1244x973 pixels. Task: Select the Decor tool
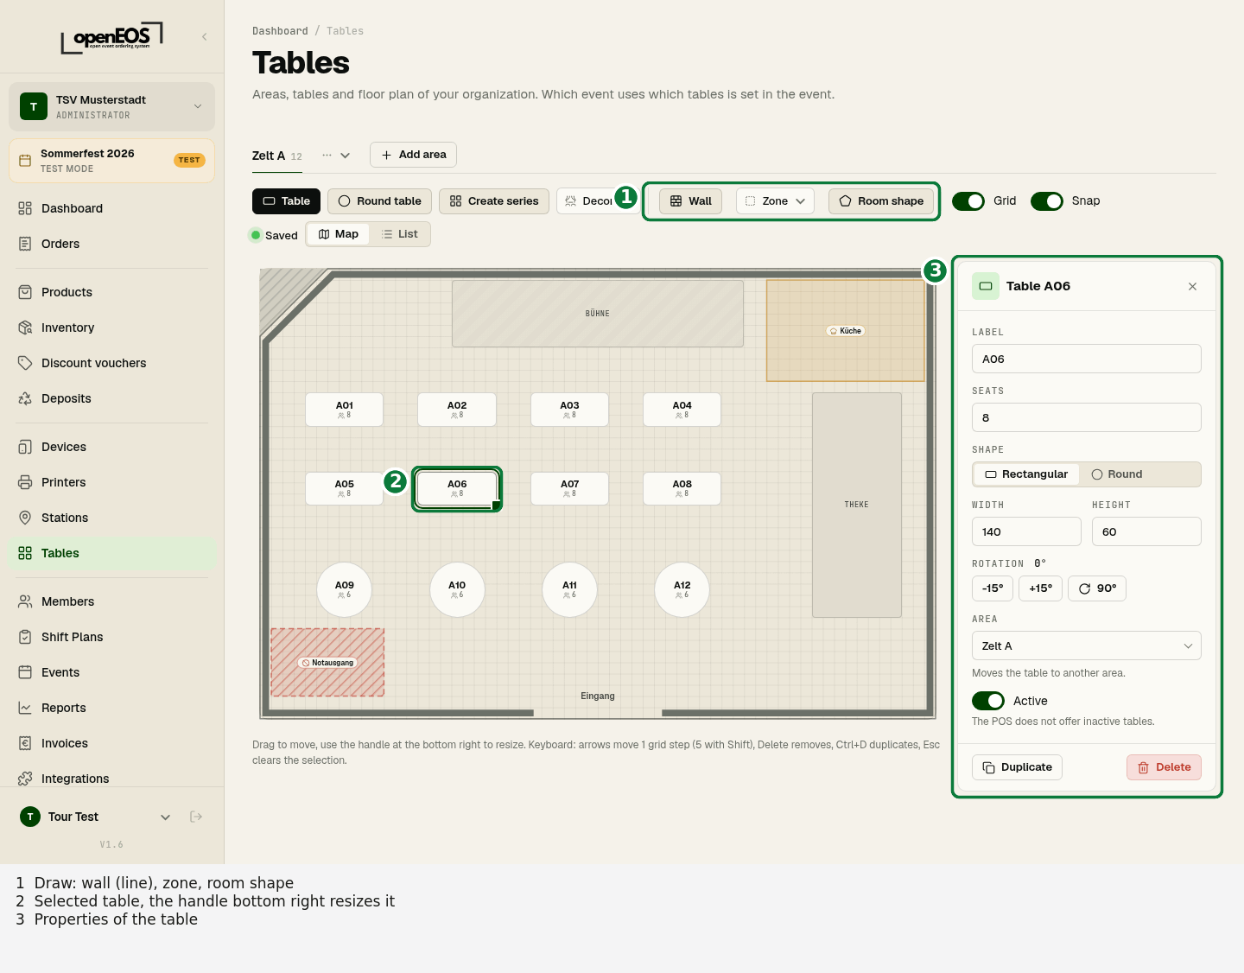pyautogui.click(x=586, y=201)
